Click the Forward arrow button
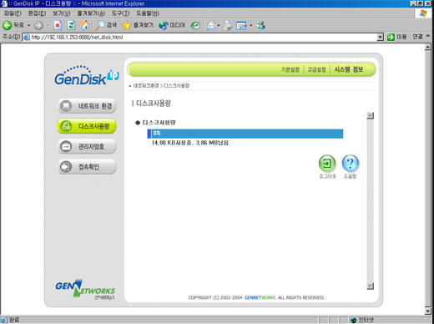The width and height of the screenshot is (434, 324). click(38, 26)
